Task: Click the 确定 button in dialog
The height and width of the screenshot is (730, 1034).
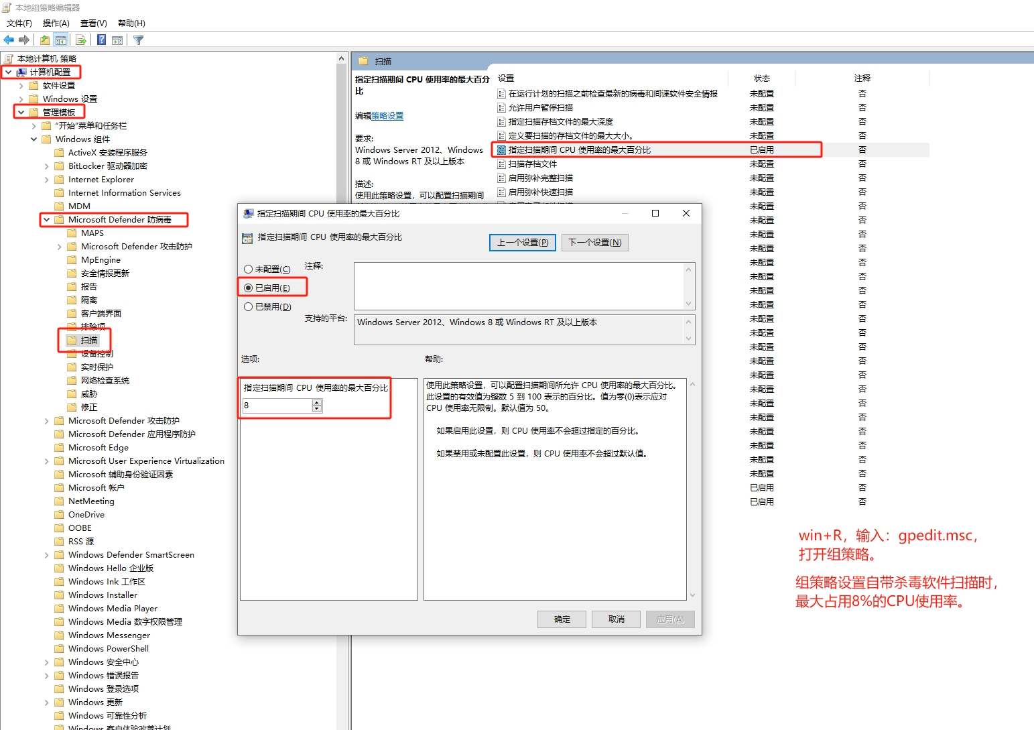Action: (562, 619)
